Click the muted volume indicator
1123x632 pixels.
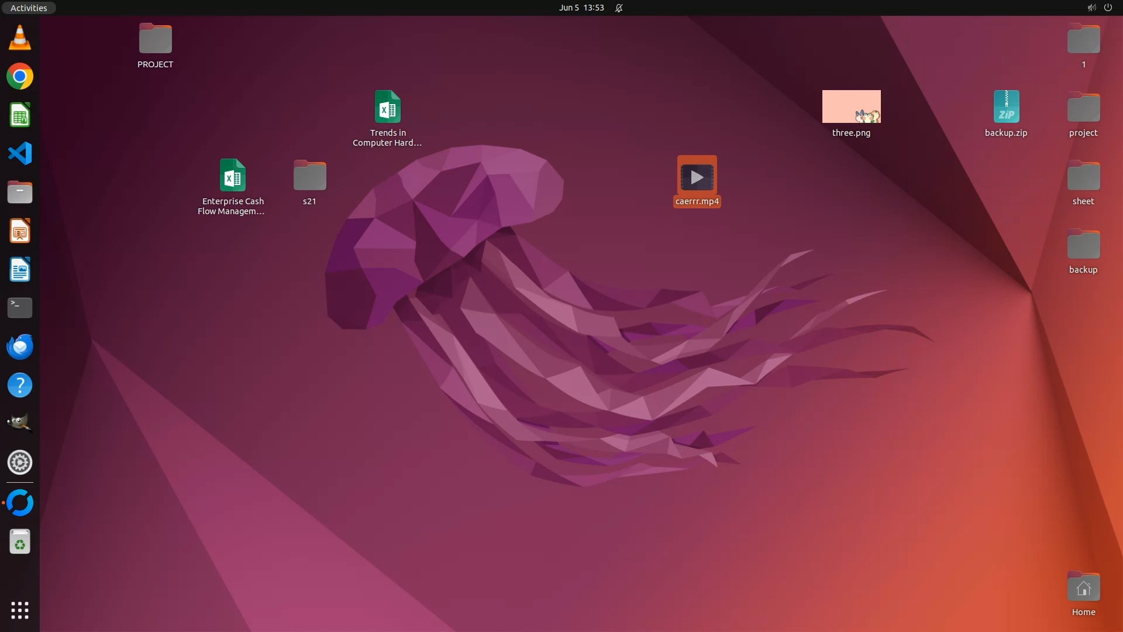click(x=1091, y=8)
